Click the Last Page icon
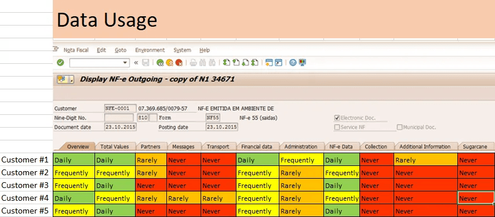Viewport: 495px width, 217px height. click(255, 63)
